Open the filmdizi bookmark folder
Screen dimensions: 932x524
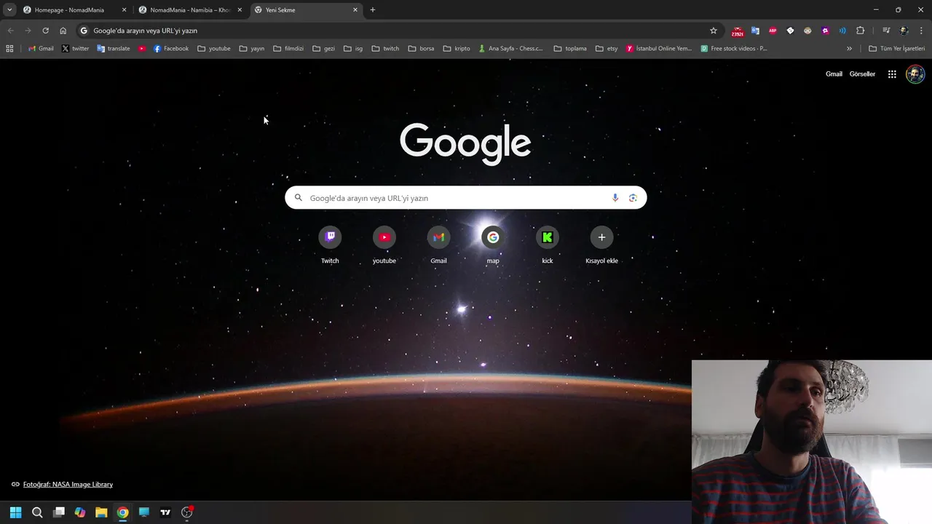(288, 49)
